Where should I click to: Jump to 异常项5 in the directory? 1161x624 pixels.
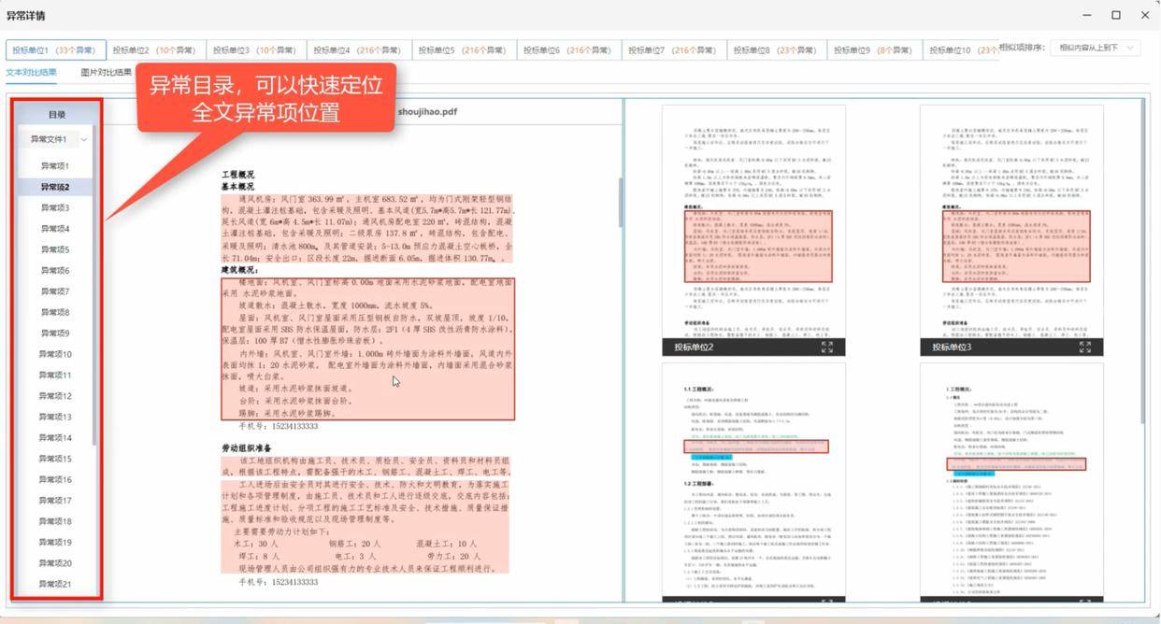(x=55, y=249)
